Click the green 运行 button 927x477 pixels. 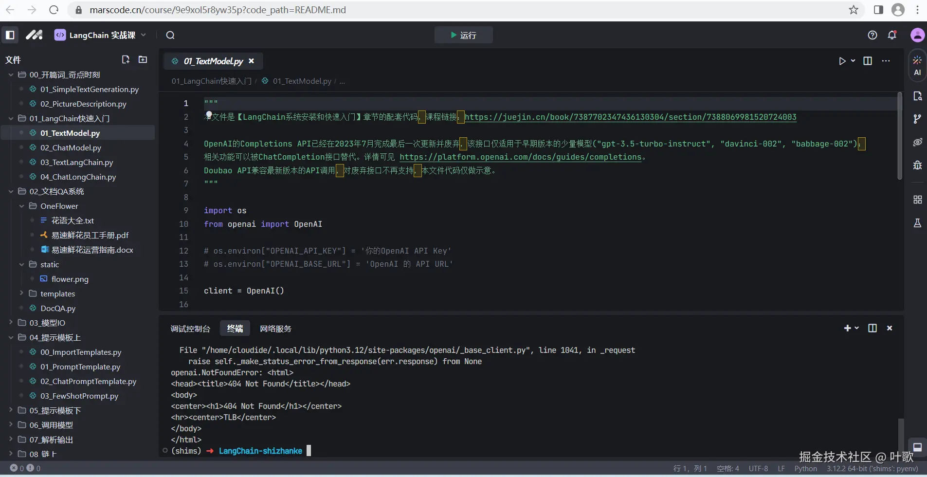click(463, 35)
